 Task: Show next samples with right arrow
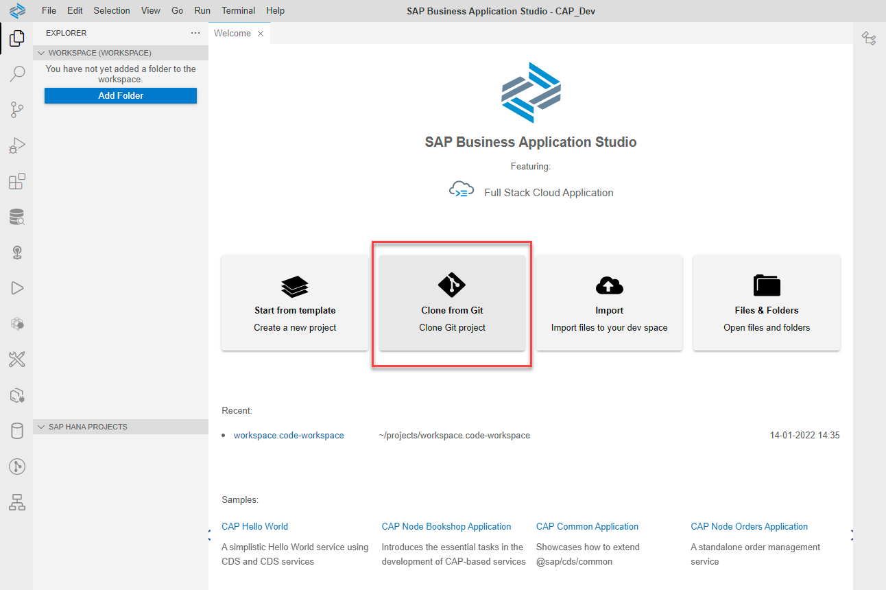(x=852, y=535)
